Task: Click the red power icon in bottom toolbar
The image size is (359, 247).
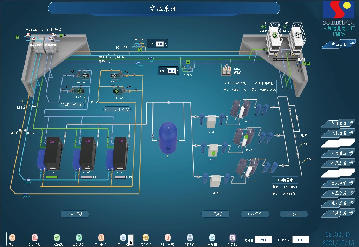Action: pos(12,237)
